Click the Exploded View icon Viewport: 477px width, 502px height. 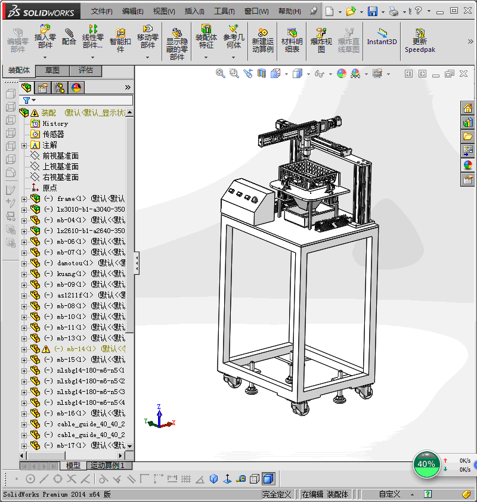321,41
